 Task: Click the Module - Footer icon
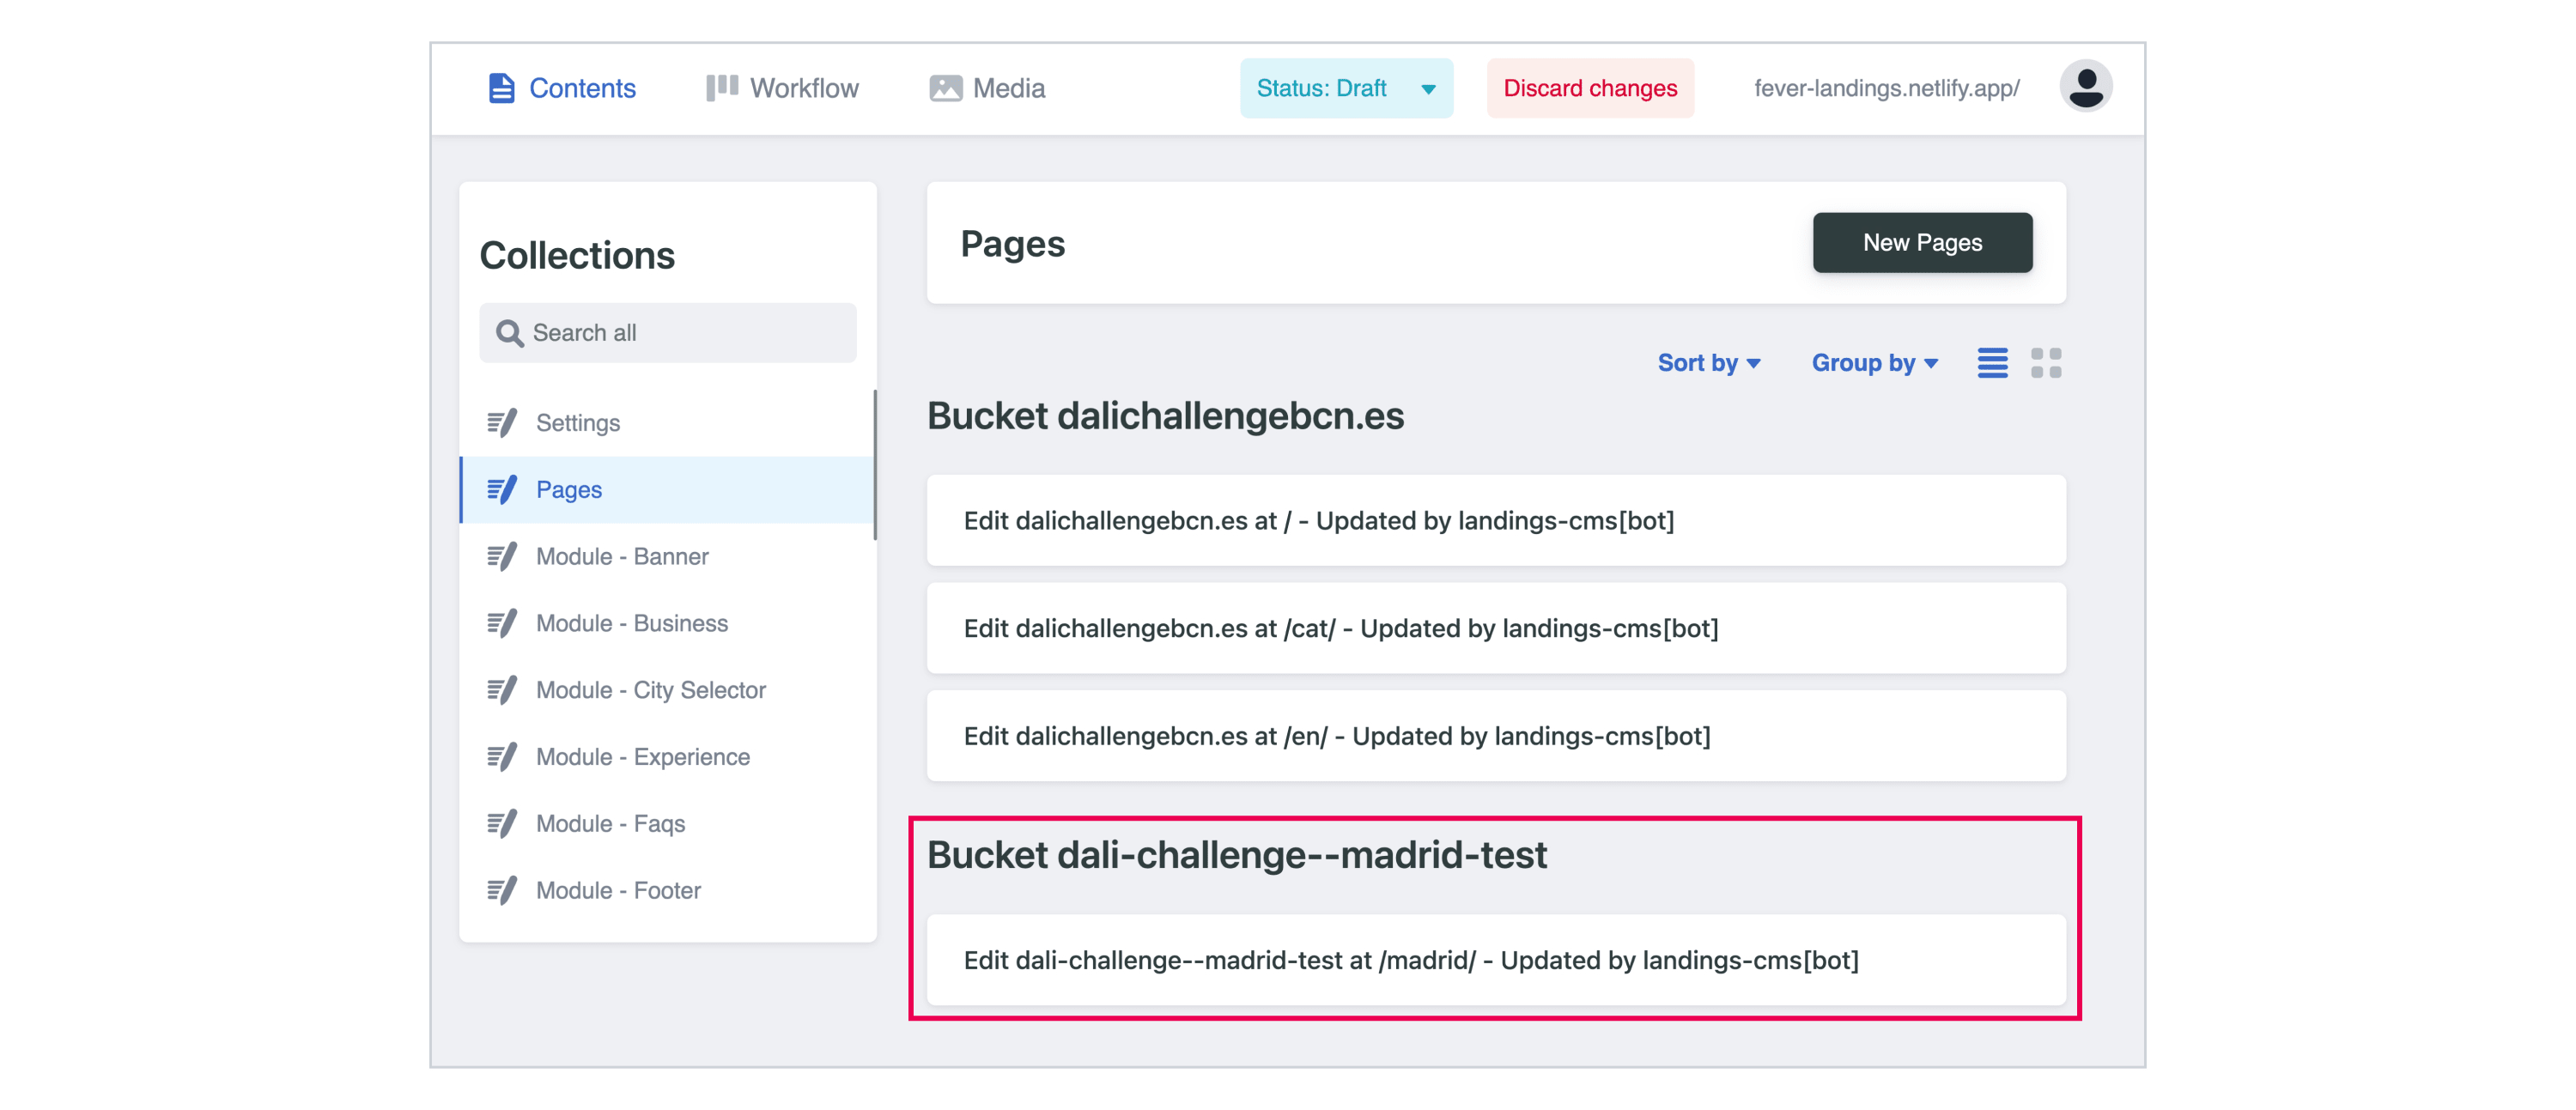tap(502, 890)
